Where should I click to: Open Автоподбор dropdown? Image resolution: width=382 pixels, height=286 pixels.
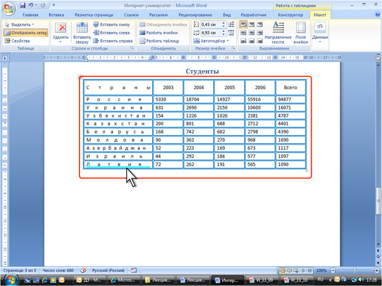211,41
